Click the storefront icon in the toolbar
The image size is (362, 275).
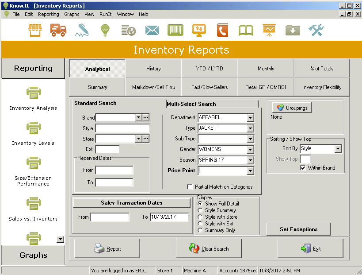[x=35, y=30]
